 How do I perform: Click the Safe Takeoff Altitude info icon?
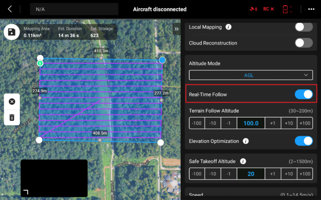[x=243, y=161]
